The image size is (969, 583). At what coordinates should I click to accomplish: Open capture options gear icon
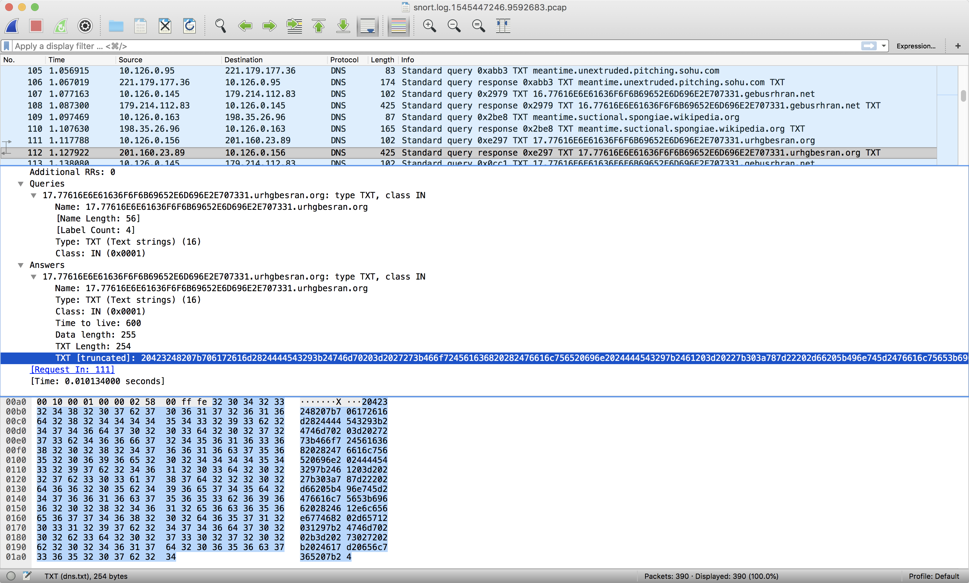[x=85, y=26]
